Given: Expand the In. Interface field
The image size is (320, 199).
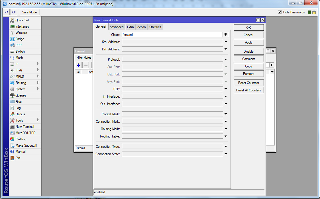Looking at the screenshot, I should point(226,97).
